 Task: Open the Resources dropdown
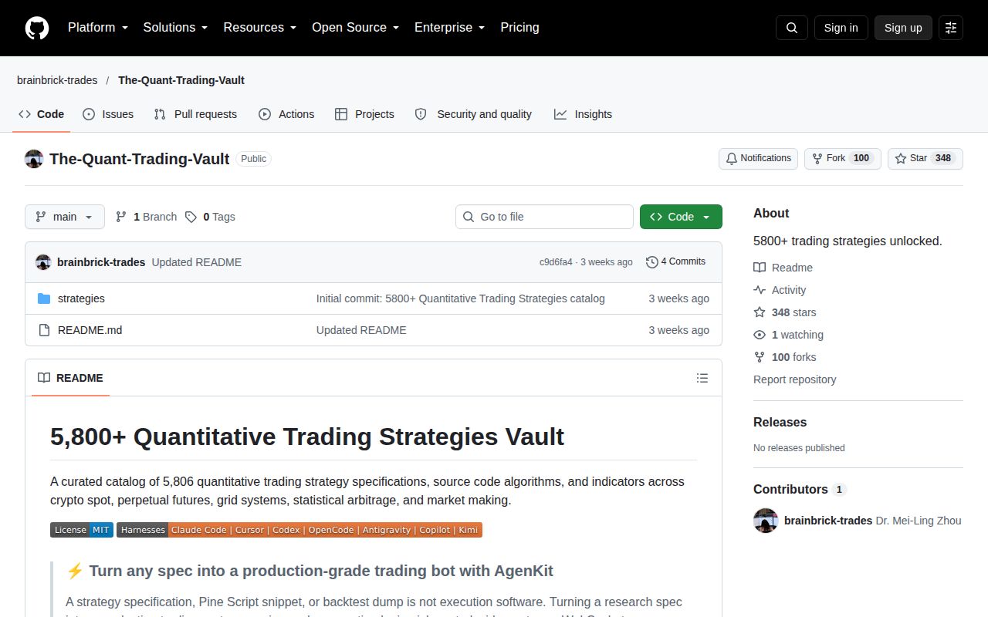click(260, 28)
